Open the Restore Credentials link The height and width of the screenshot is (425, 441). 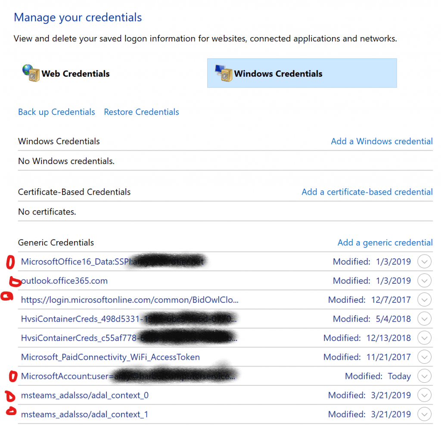pos(141,112)
